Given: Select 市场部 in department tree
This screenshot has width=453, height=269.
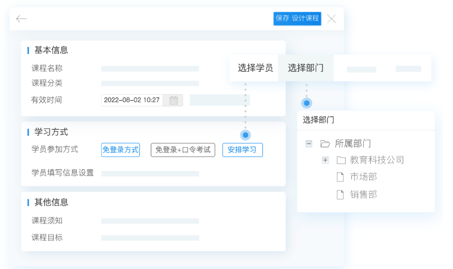Looking at the screenshot, I should [363, 177].
